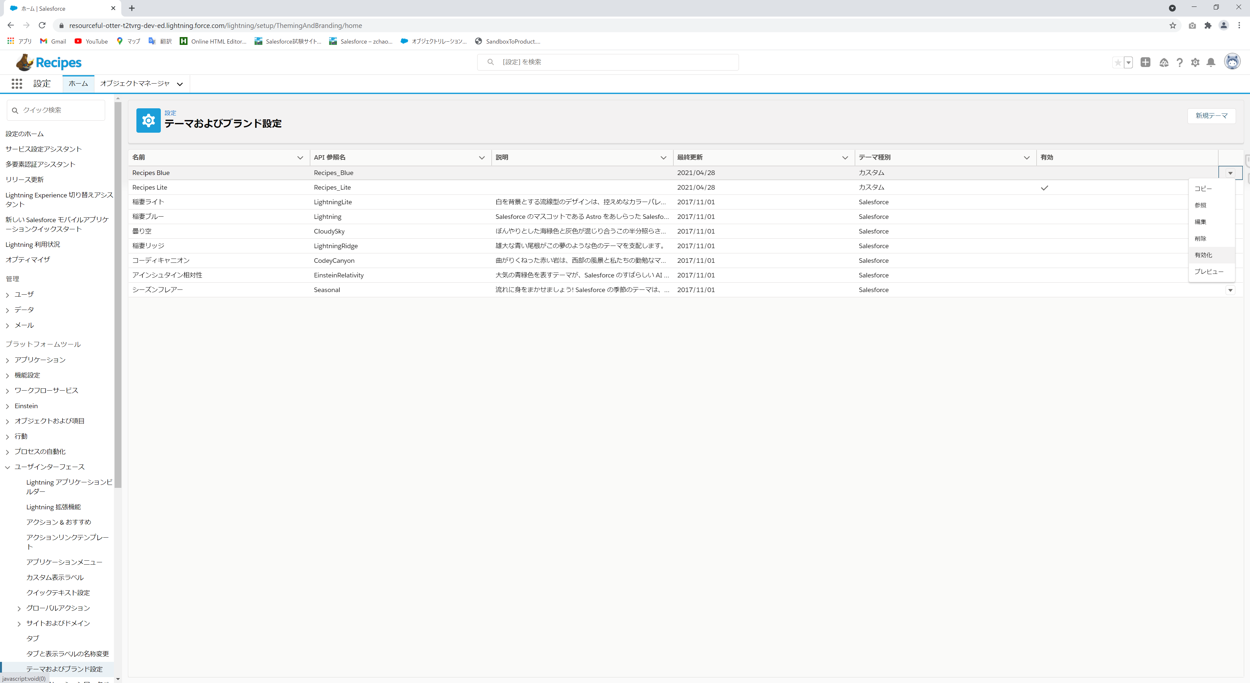
Task: Open the Chrome three-dot menu
Action: [x=1239, y=25]
